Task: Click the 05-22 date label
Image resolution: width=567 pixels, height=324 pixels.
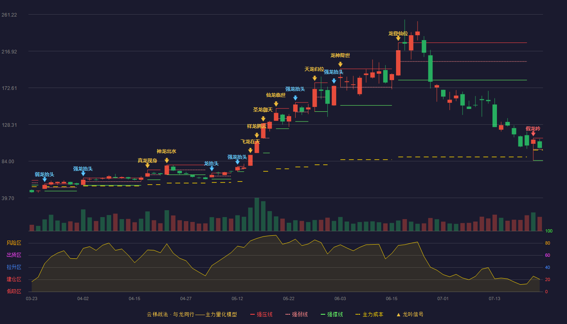Action: click(289, 298)
